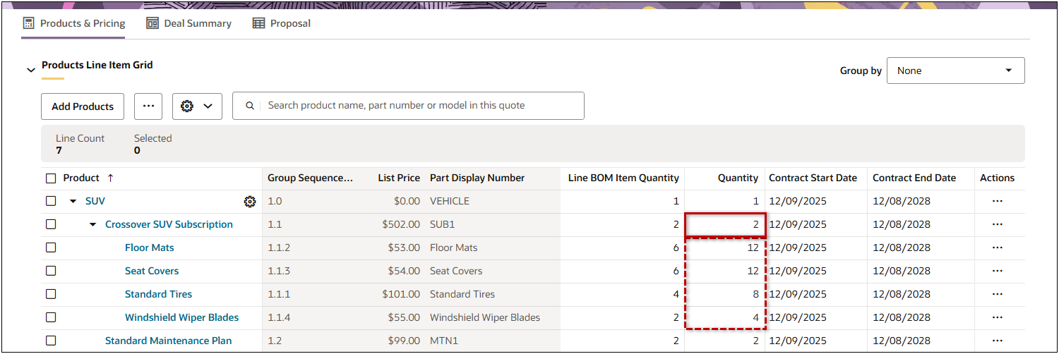Select the Windshield Wiper Blades row checkbox

(51, 317)
